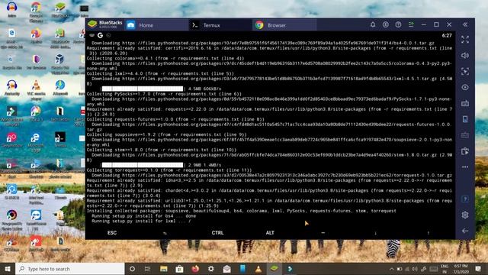Select the Google Chrome desktop shortcut

point(36,12)
